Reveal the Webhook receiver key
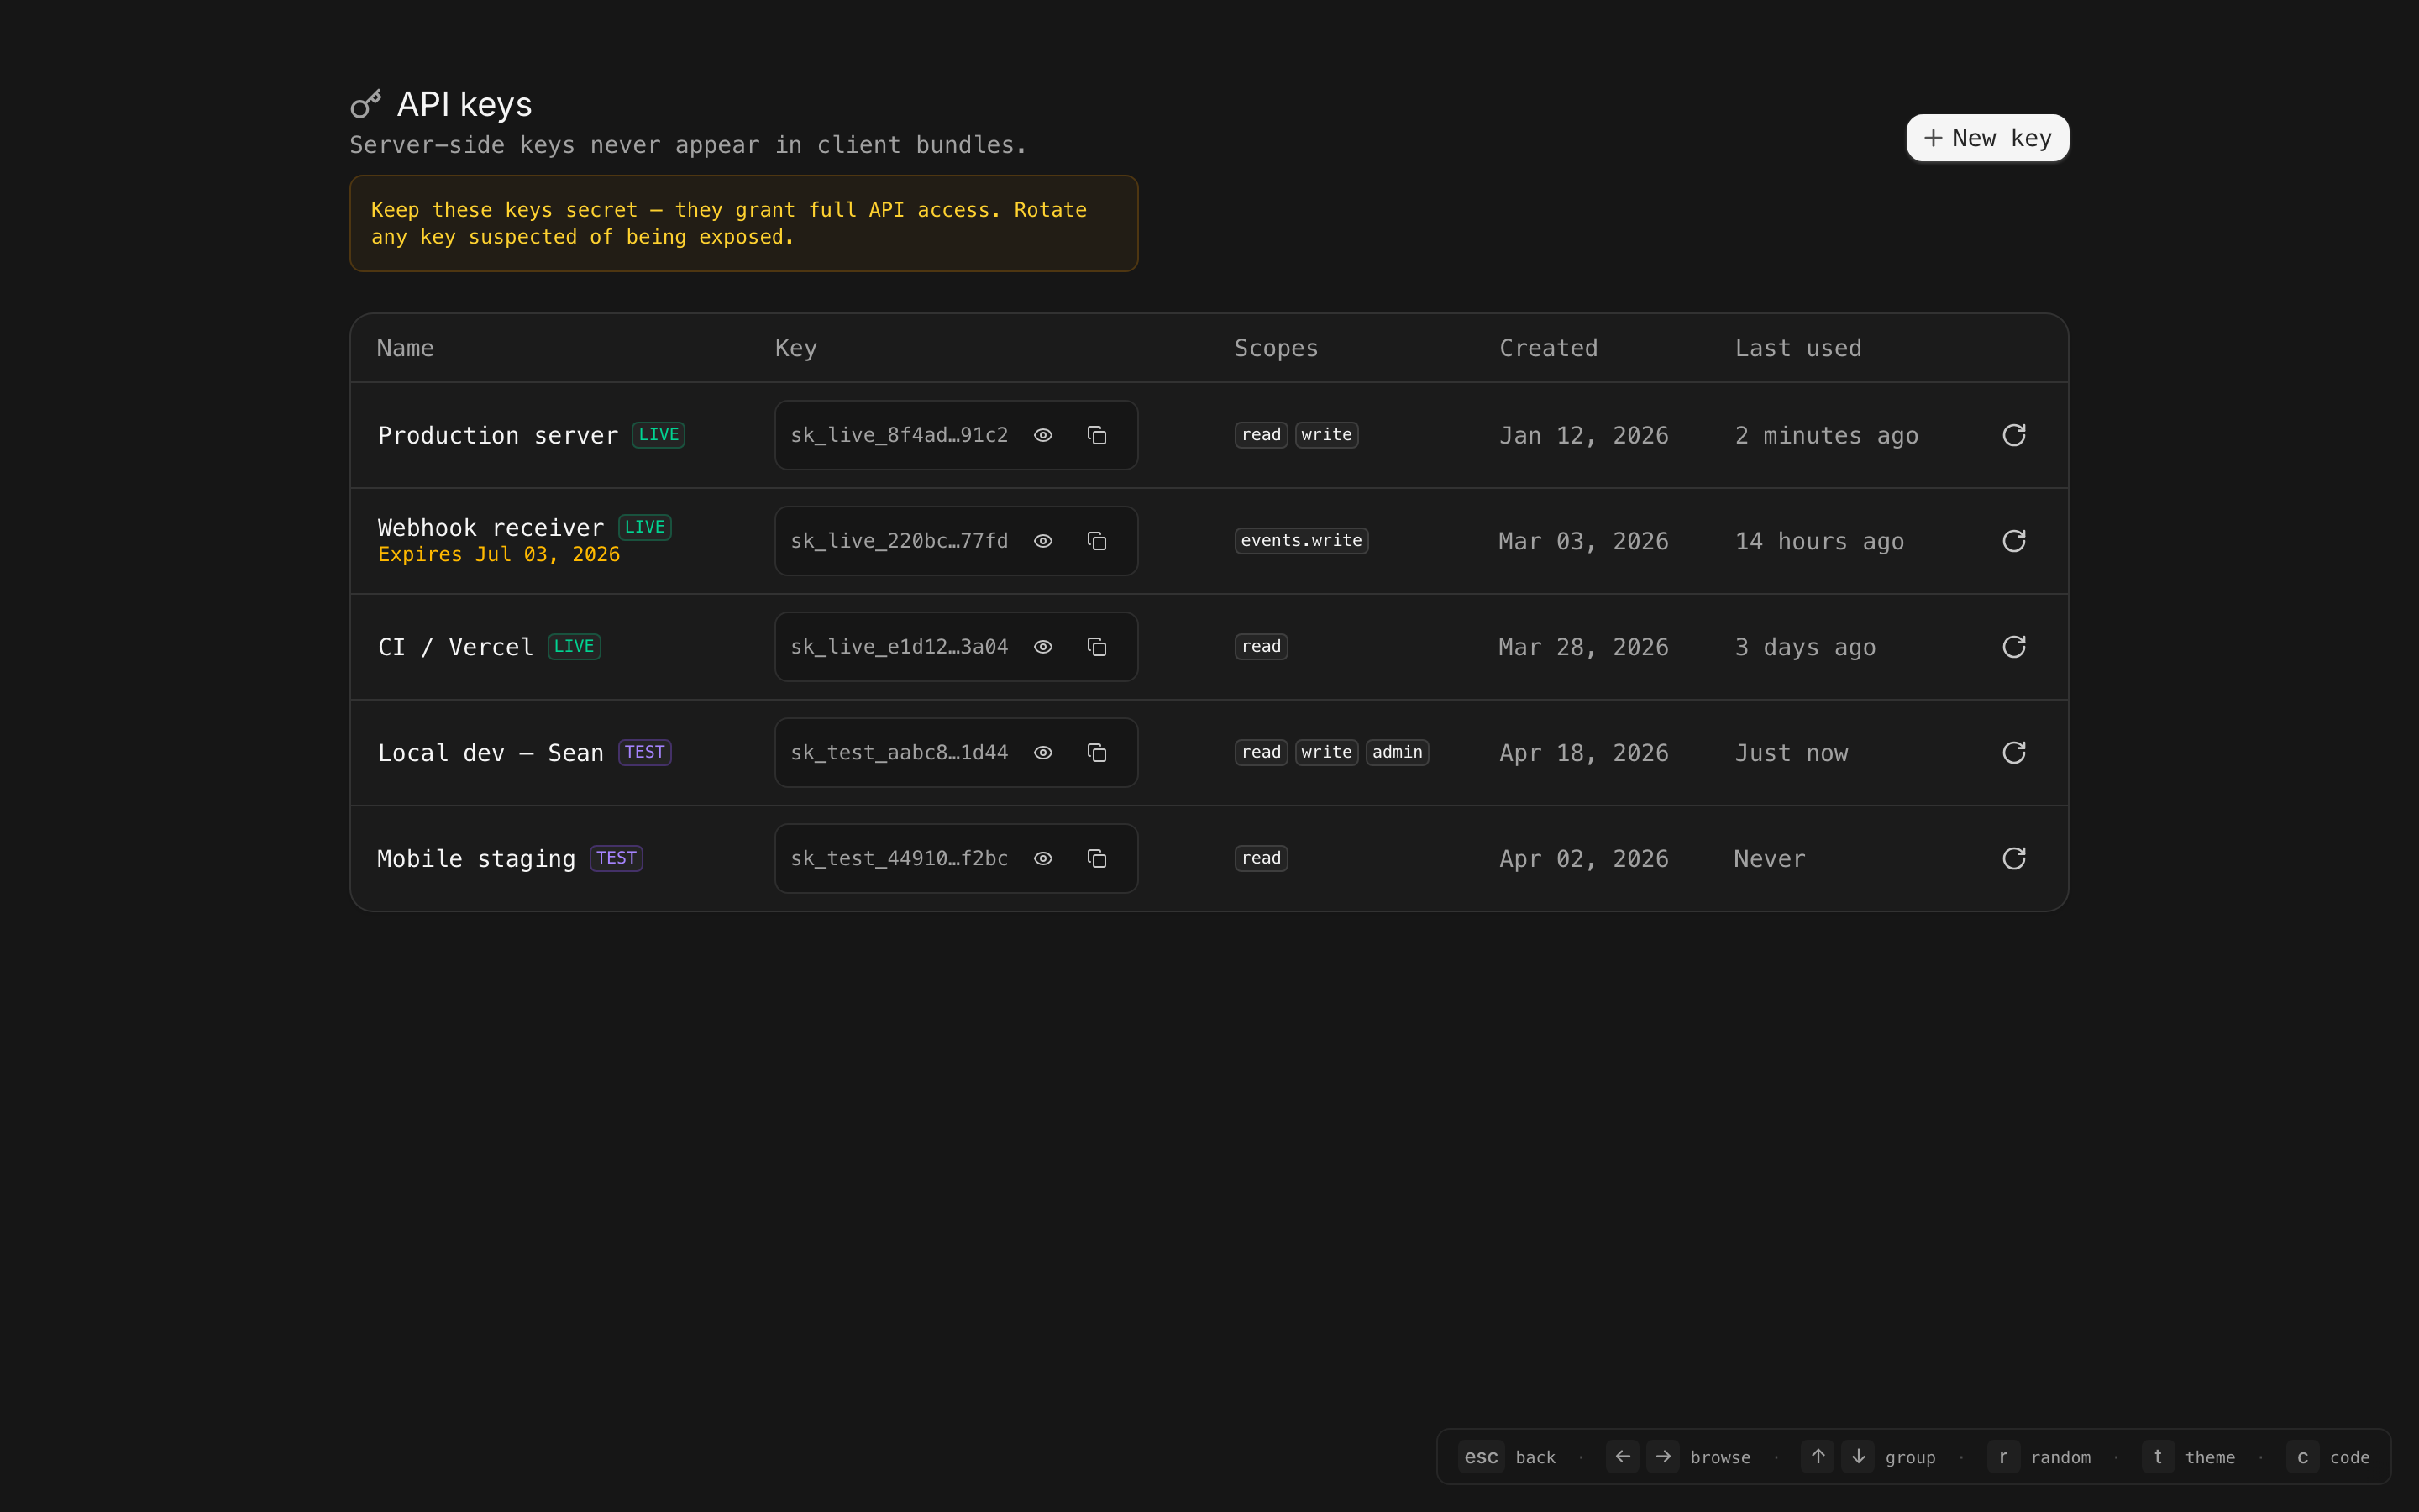This screenshot has height=1512, width=2419. 1042,541
